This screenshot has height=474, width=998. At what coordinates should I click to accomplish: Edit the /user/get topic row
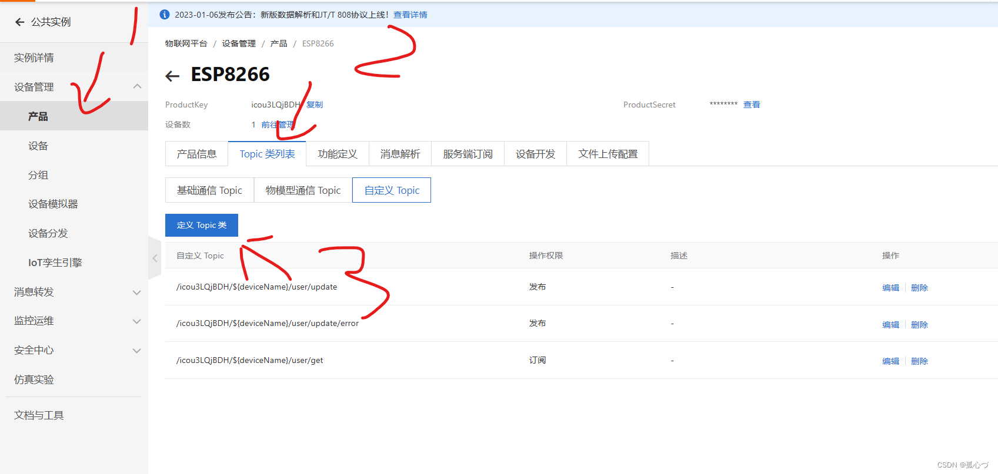click(x=890, y=361)
